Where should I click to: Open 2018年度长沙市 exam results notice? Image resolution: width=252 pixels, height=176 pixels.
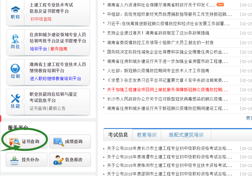pos(169,149)
